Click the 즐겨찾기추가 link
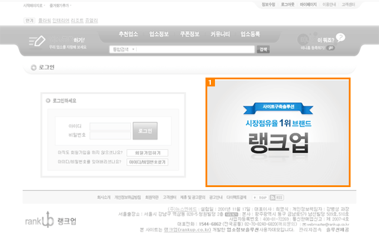The width and height of the screenshot is (379, 238). 59,5
